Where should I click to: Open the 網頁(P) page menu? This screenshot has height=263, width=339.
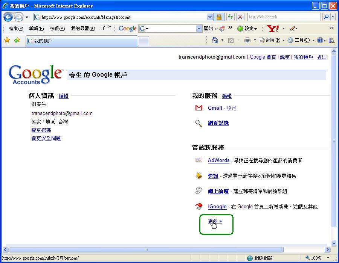[272, 40]
